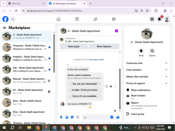This screenshot has height=131, width=175.
Task: Send quick response In talks. I'll let you know.
Action: (85, 90)
